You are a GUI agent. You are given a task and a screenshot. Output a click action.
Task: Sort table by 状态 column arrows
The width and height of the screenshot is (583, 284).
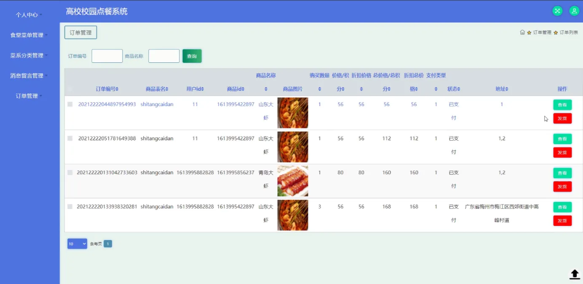pos(459,89)
